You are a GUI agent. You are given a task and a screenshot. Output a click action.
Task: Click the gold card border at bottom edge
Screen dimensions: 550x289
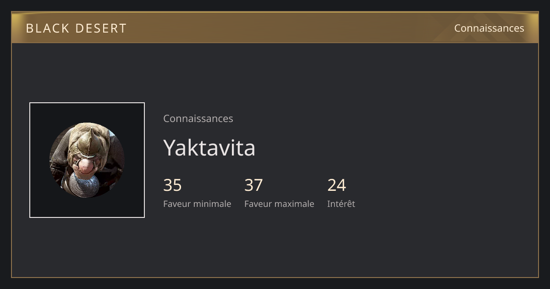click(275, 277)
